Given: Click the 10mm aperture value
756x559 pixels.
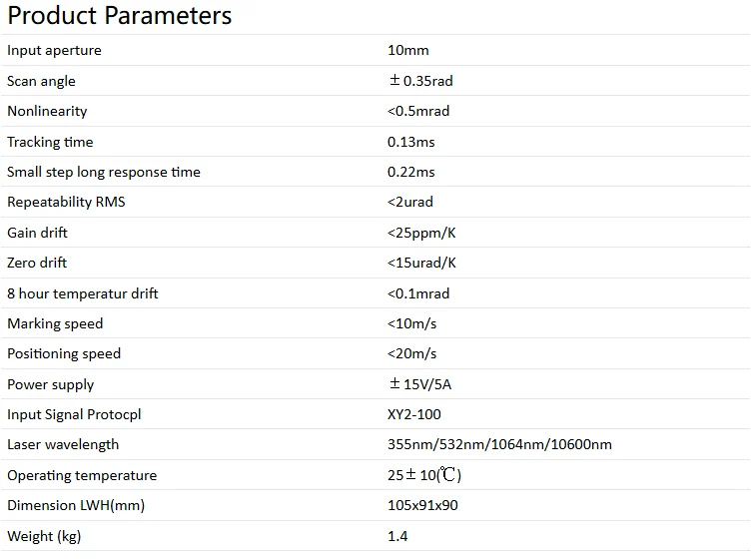Looking at the screenshot, I should click(407, 50).
